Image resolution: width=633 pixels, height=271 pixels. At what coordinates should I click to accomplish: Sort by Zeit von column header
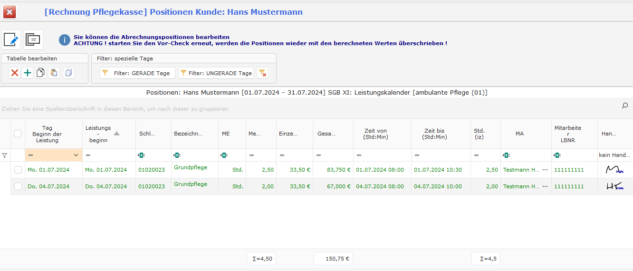pos(375,134)
